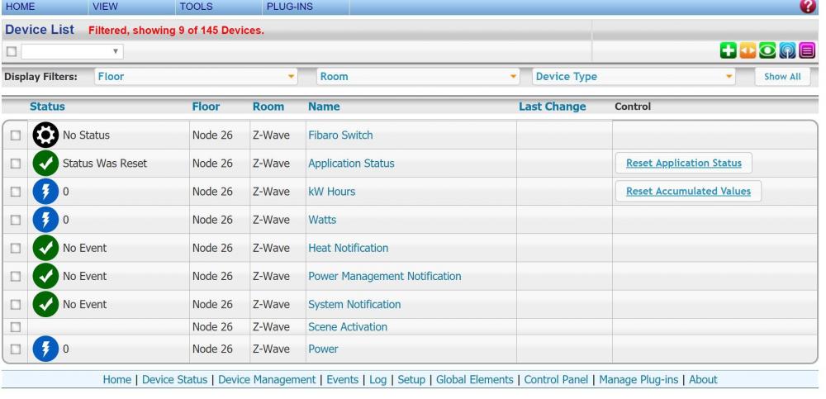Open the PLUG-INS menu

pyautogui.click(x=283, y=7)
